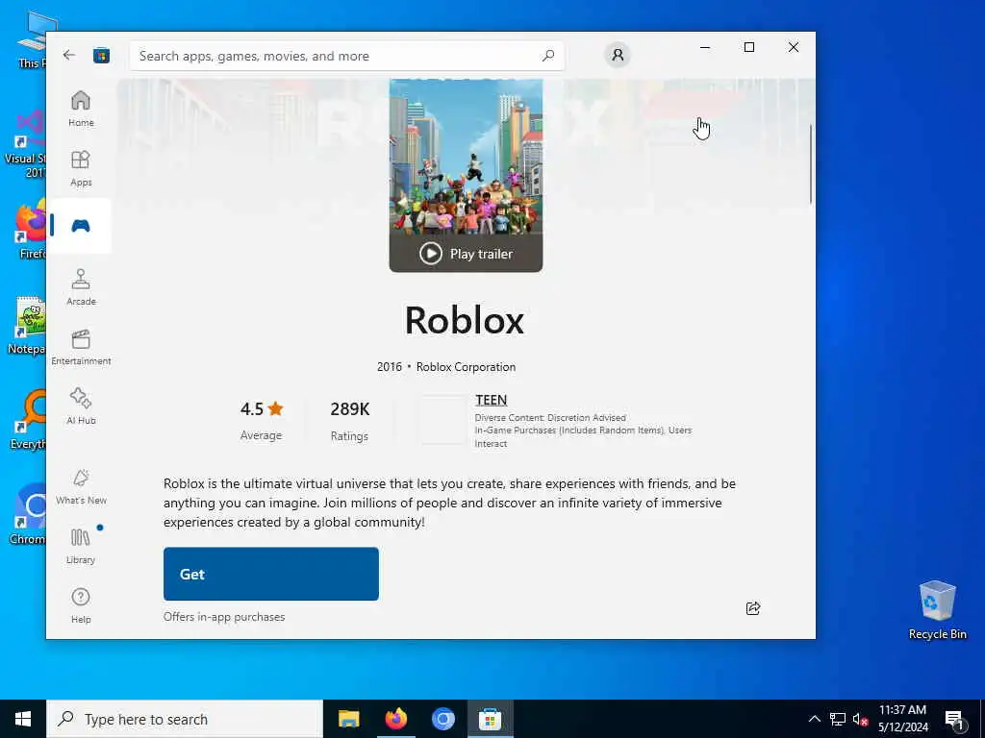The image size is (985, 738).
Task: Open Arcade in the sidebar
Action: click(x=81, y=287)
